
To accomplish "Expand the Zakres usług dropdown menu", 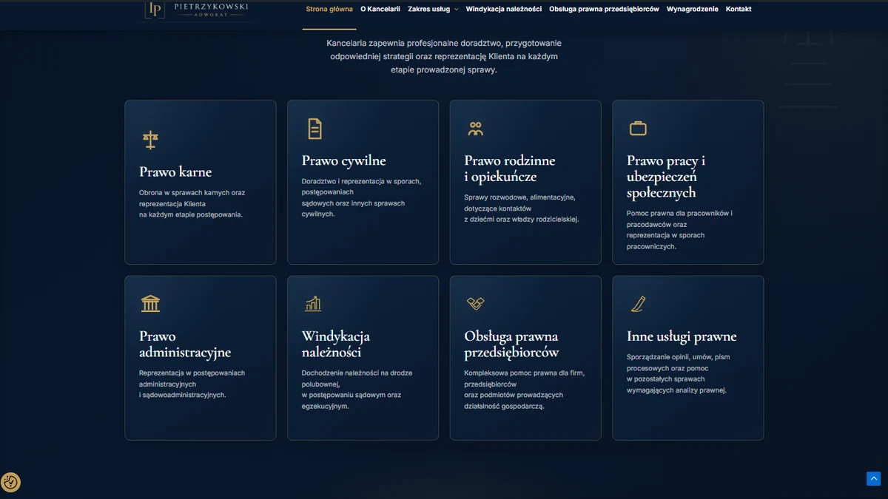I will point(433,9).
